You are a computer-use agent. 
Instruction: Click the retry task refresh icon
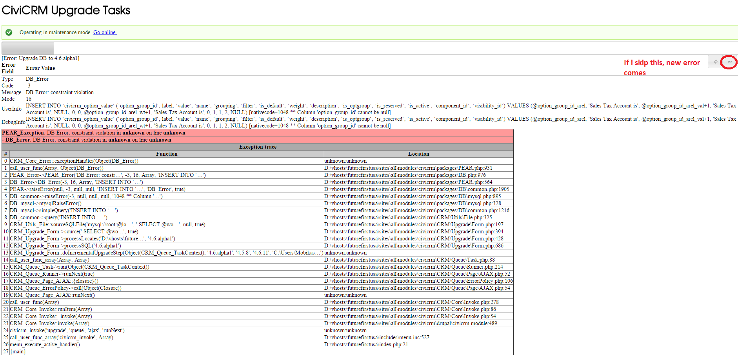tap(716, 62)
